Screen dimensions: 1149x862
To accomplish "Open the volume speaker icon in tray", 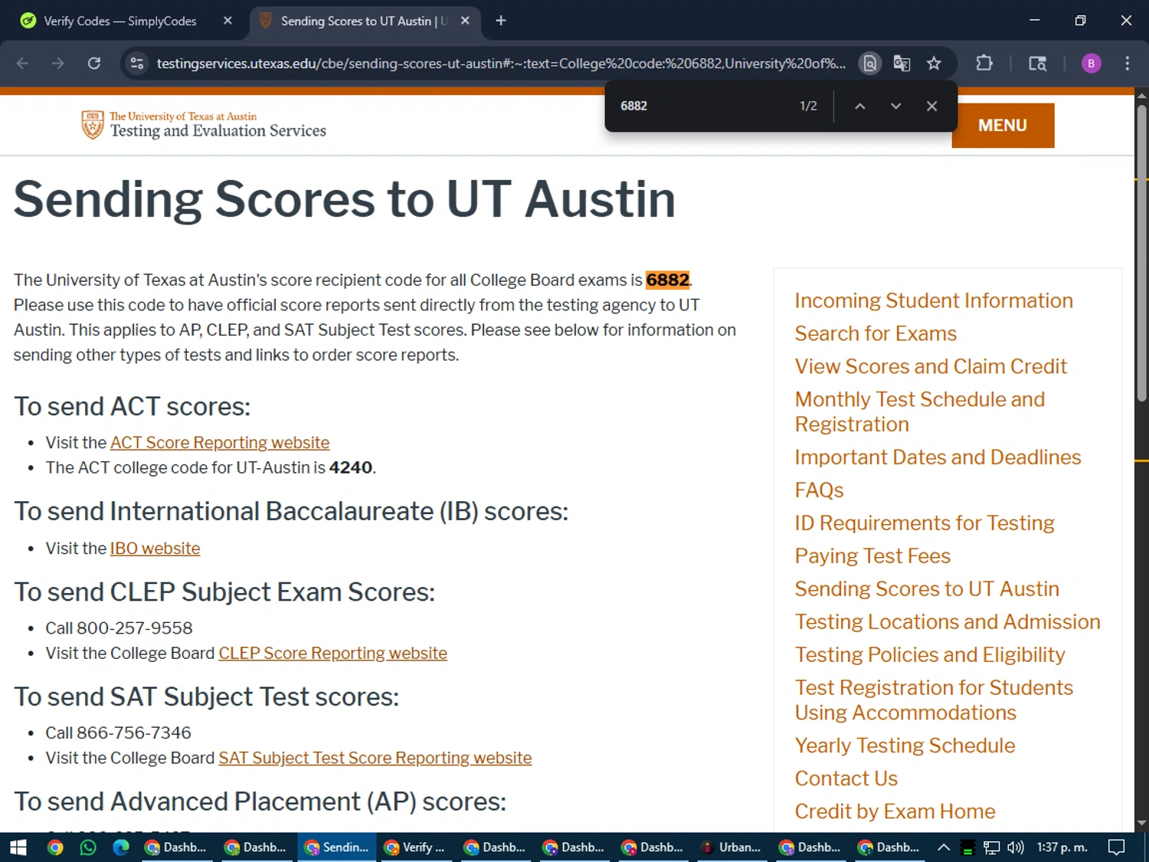I will click(x=1016, y=847).
